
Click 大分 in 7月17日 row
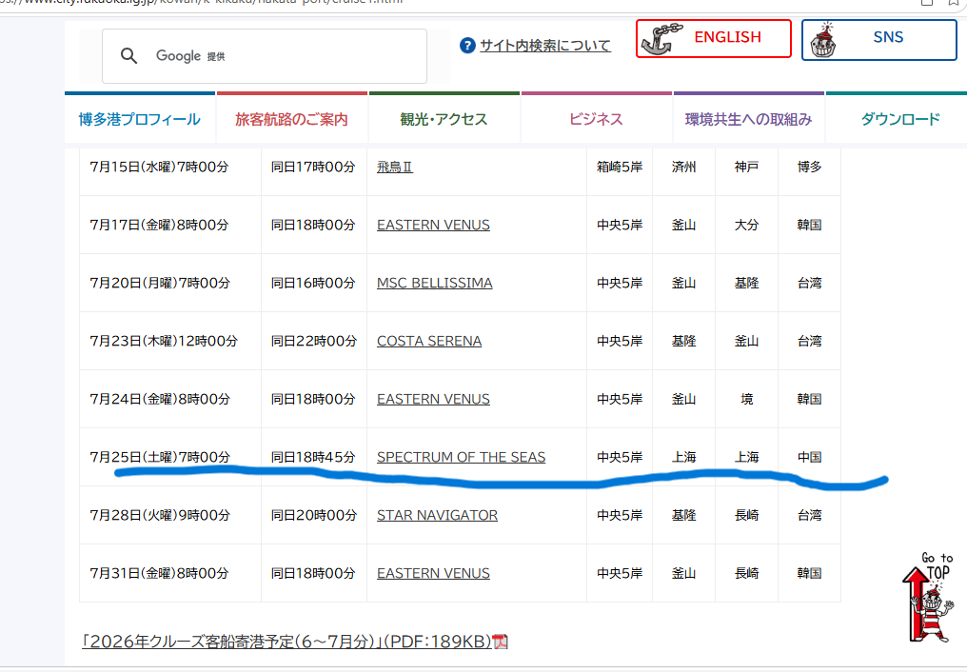[x=747, y=225]
